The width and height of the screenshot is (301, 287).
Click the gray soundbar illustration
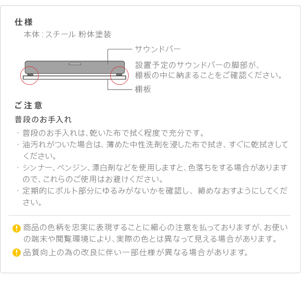click(x=75, y=67)
